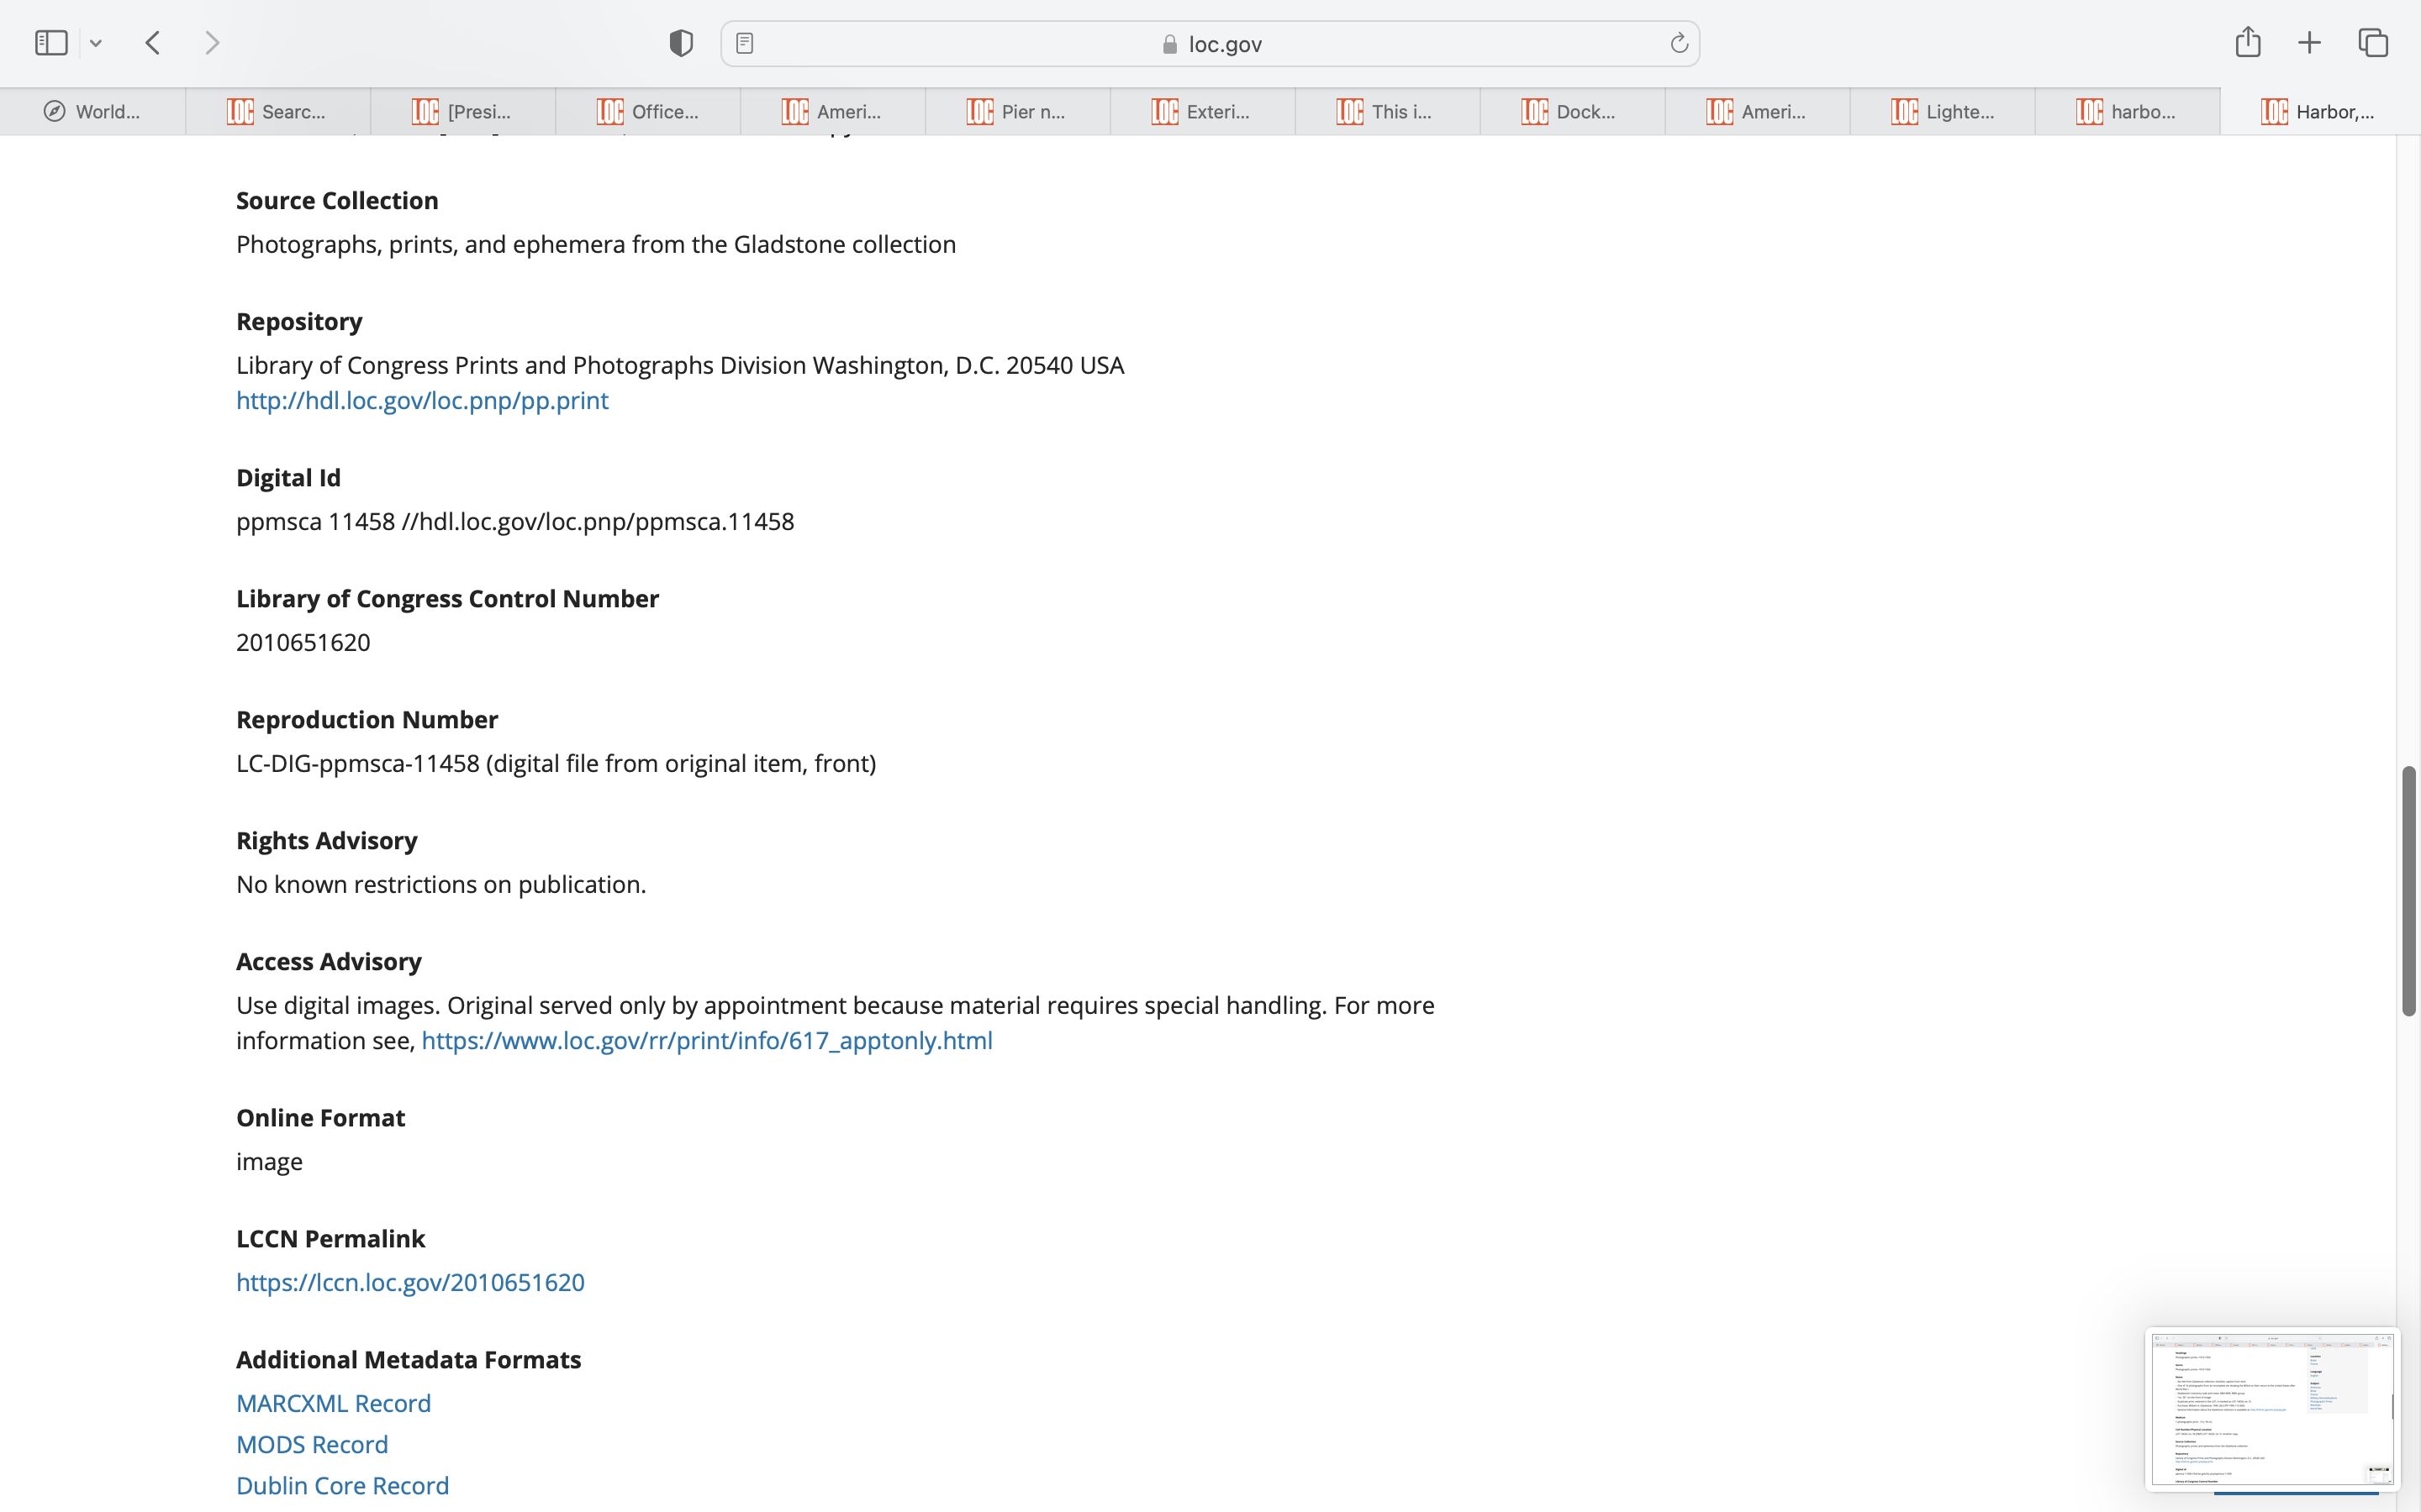This screenshot has width=2421, height=1512.
Task: Click the page's vertical scrollbar thumb
Action: [x=2408, y=890]
